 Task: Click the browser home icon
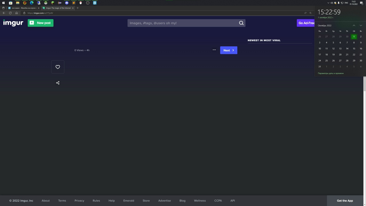click(17, 13)
